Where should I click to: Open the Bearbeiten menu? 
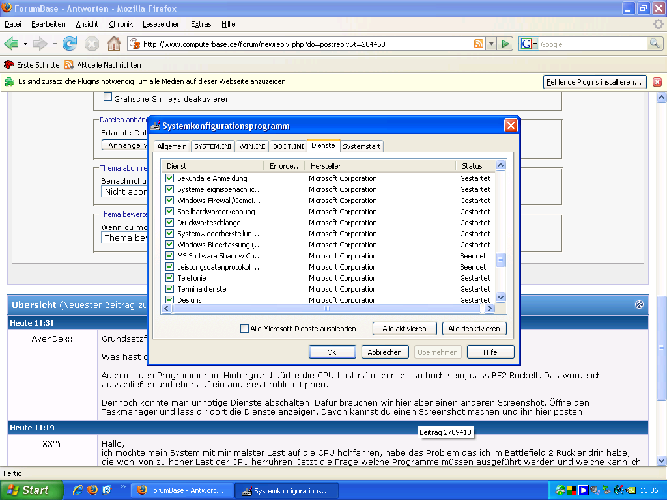48,24
